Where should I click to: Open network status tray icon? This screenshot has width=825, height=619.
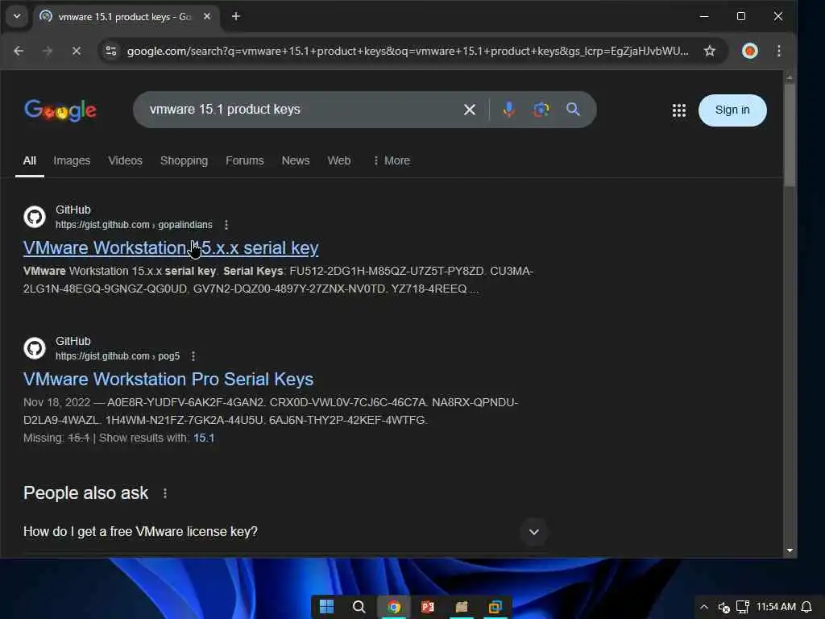(x=742, y=607)
